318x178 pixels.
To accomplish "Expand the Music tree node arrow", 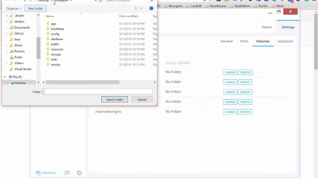I will click(x=6, y=45).
